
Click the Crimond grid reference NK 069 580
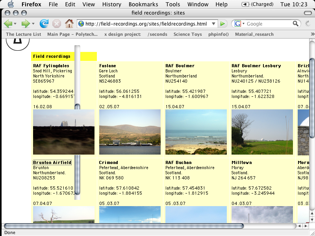pos(111,178)
